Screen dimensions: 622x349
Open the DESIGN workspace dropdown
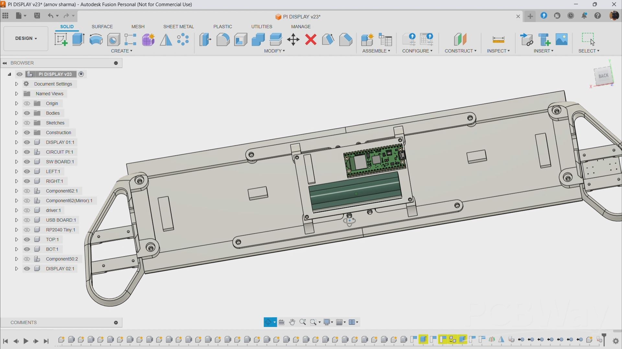click(26, 38)
